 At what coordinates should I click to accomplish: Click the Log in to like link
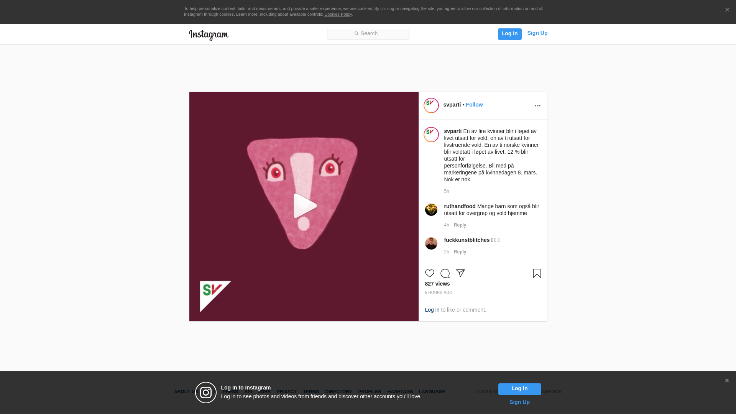[432, 310]
